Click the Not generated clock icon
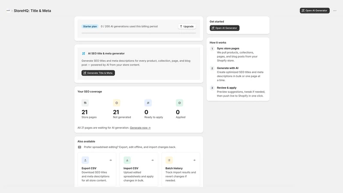The height and width of the screenshot is (193, 343). [x=117, y=103]
